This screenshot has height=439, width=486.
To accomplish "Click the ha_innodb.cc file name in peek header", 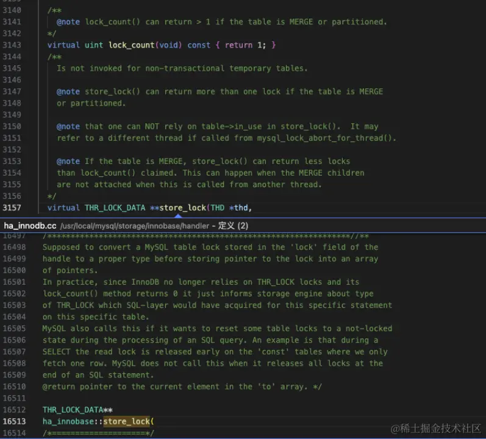I will pyautogui.click(x=30, y=226).
